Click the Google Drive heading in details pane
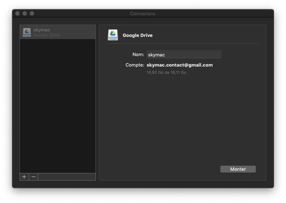 pyautogui.click(x=138, y=35)
